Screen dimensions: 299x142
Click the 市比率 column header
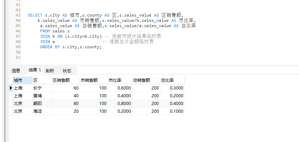[x=120, y=80]
